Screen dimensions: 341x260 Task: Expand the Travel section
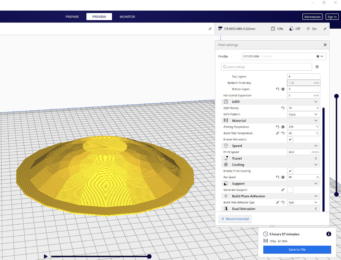[x=316, y=158]
